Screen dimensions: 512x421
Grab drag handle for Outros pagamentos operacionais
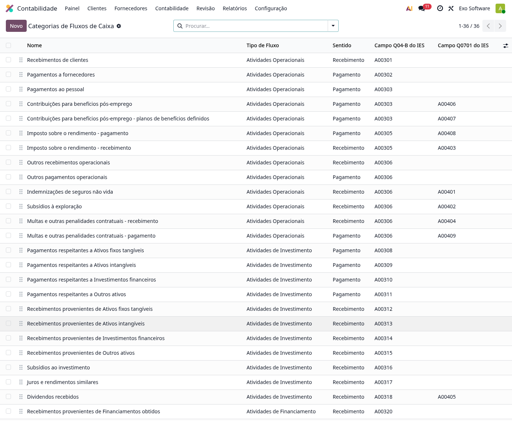click(21, 177)
